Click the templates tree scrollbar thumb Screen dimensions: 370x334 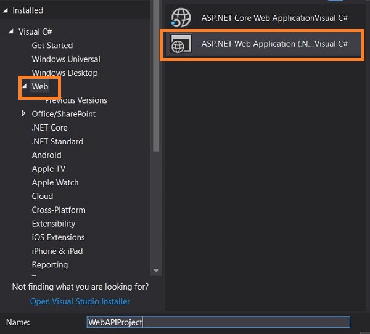tap(156, 75)
